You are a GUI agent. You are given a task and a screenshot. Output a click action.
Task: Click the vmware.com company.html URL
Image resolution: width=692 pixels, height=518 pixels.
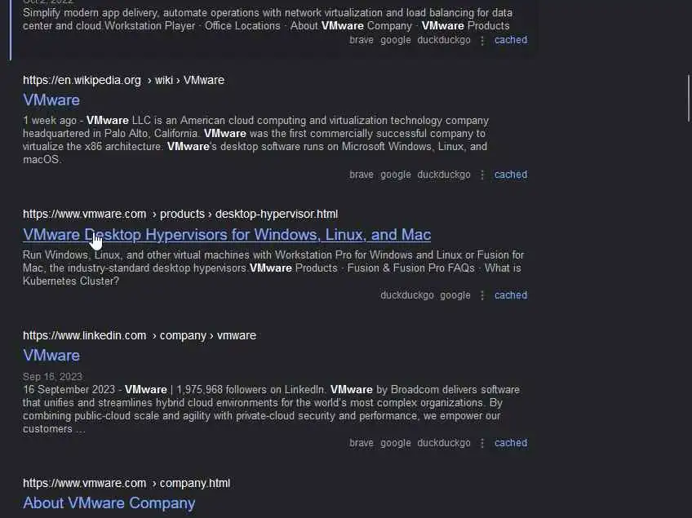[126, 484]
